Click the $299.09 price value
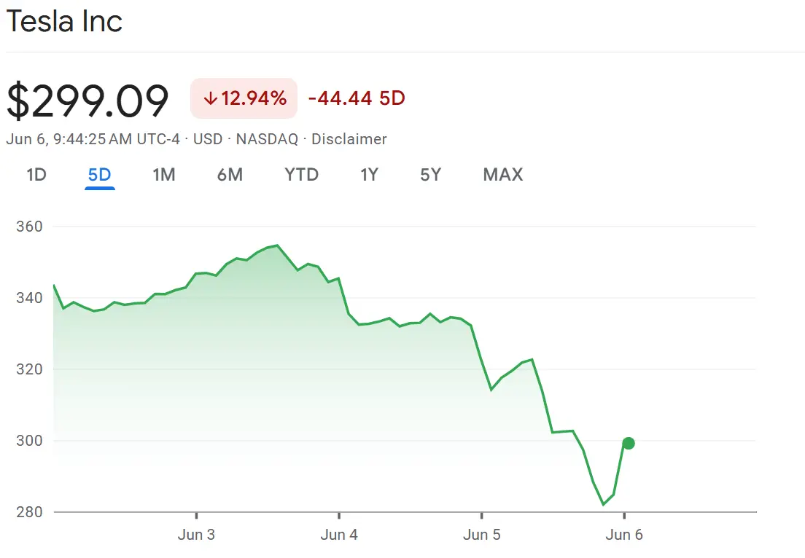This screenshot has height=558, width=805. (x=87, y=101)
